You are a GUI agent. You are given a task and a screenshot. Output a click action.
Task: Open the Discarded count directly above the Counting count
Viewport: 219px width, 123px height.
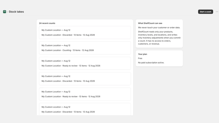point(85,33)
